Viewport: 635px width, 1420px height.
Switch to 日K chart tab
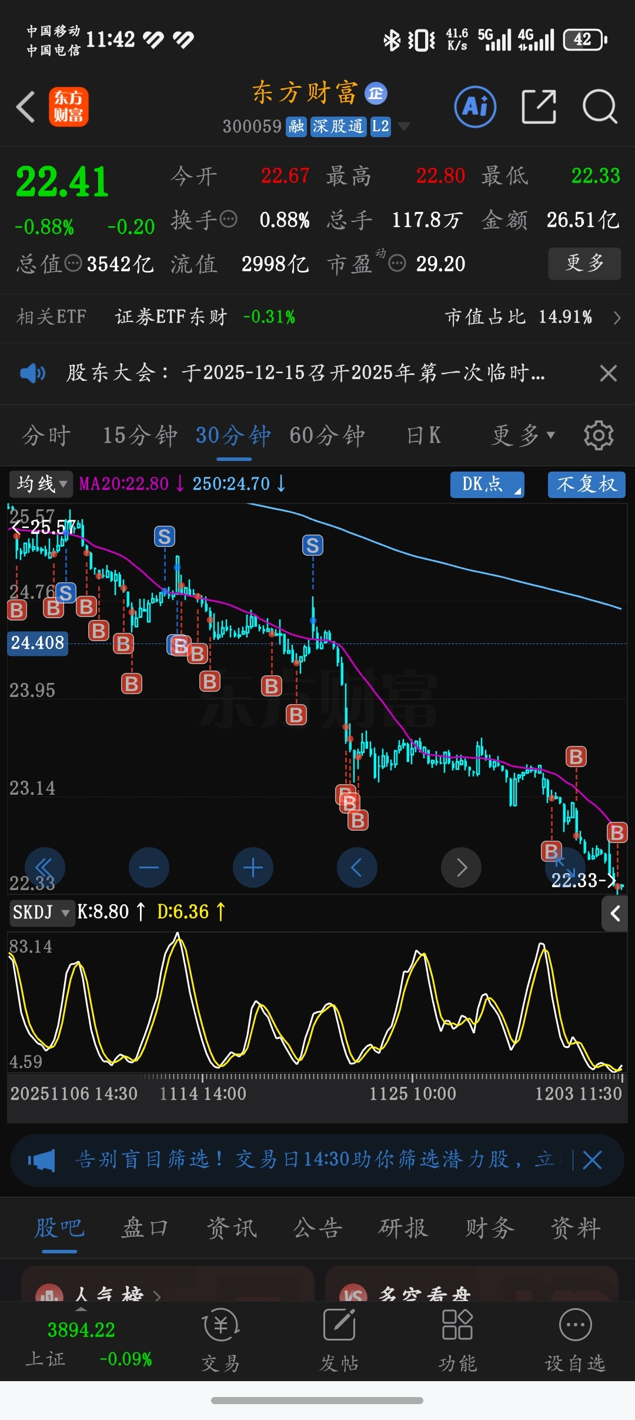[x=424, y=436]
